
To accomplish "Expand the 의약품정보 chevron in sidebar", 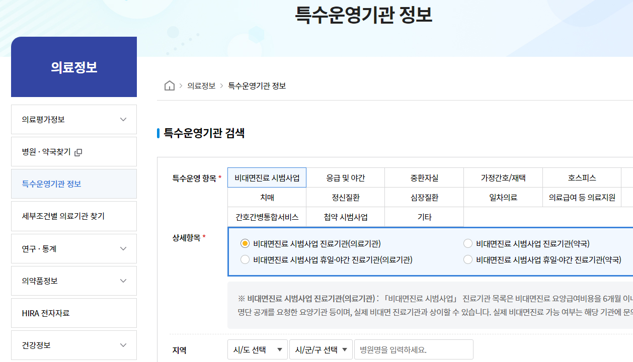I will tap(123, 281).
